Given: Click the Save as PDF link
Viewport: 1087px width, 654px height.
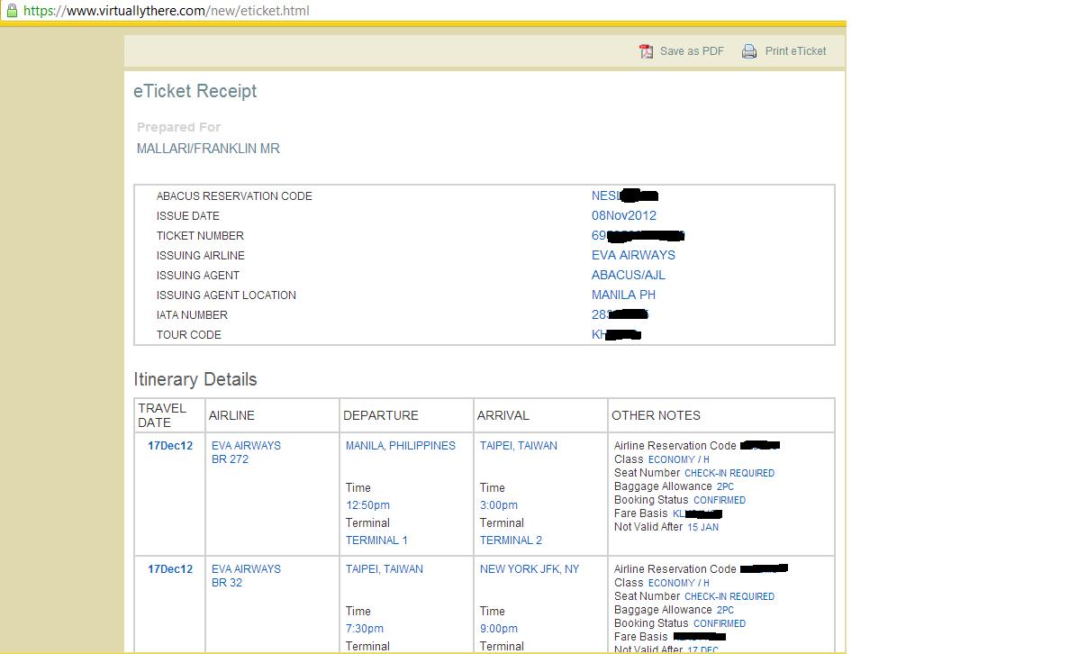Looking at the screenshot, I should (692, 51).
